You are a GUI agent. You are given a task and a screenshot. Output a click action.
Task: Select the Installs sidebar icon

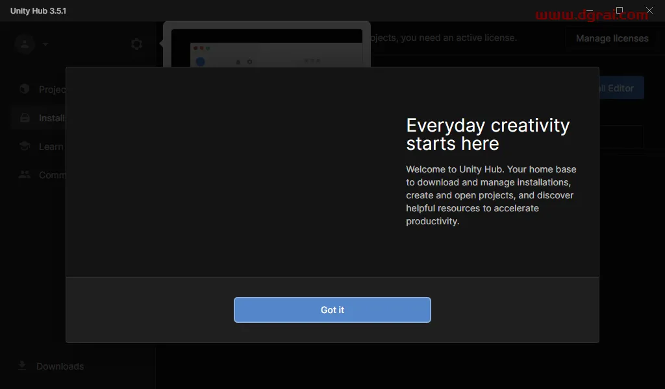coord(25,118)
